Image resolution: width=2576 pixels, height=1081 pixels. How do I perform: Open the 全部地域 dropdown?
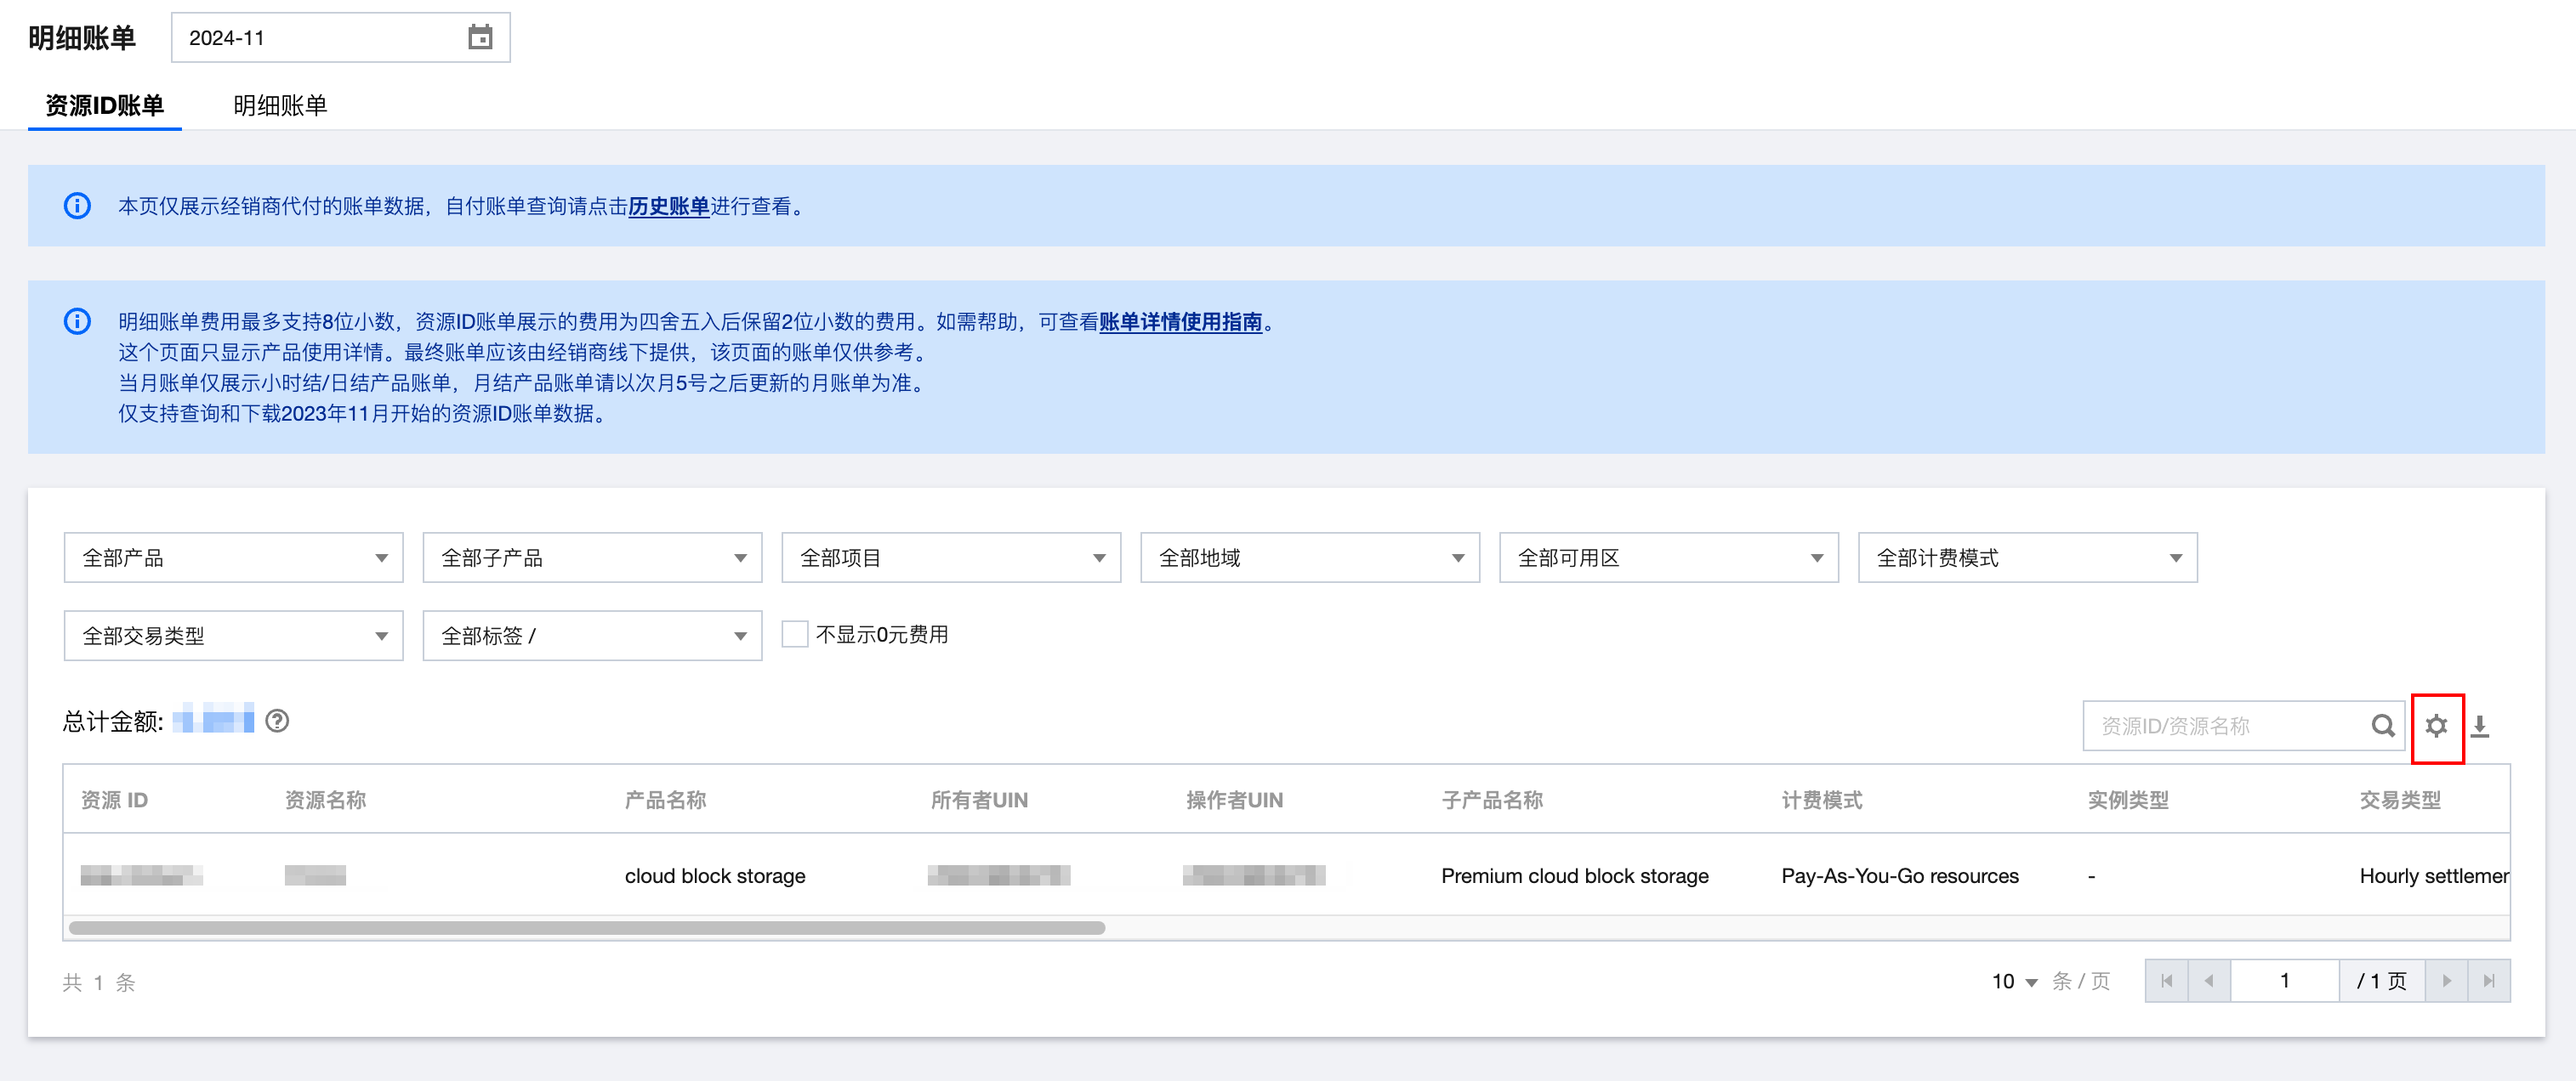pyautogui.click(x=1309, y=557)
